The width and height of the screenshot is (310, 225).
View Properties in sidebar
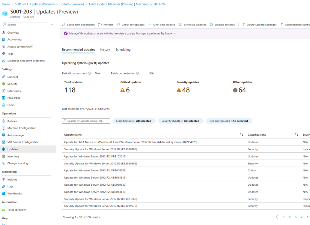tap(14, 98)
